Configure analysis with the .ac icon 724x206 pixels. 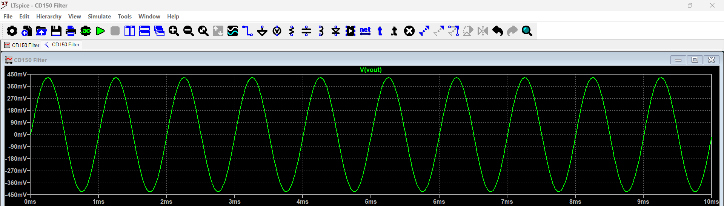tap(86, 31)
